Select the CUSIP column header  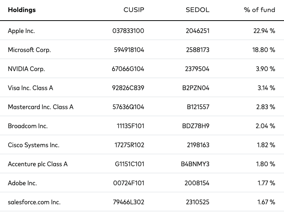tap(134, 10)
